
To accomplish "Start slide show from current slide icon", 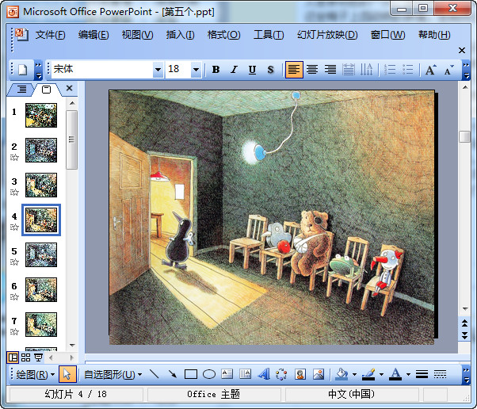I will click(x=38, y=357).
